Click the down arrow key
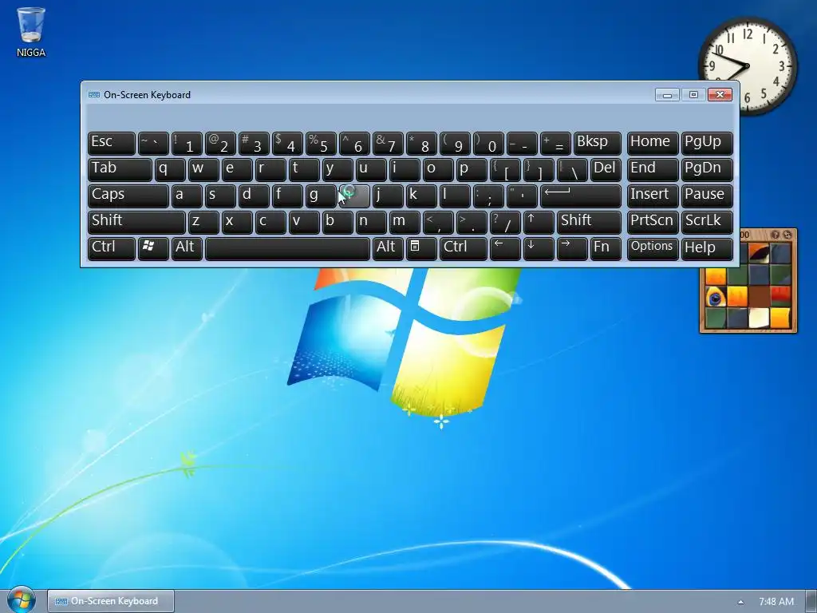Viewport: 817px width, 613px height. 539,248
